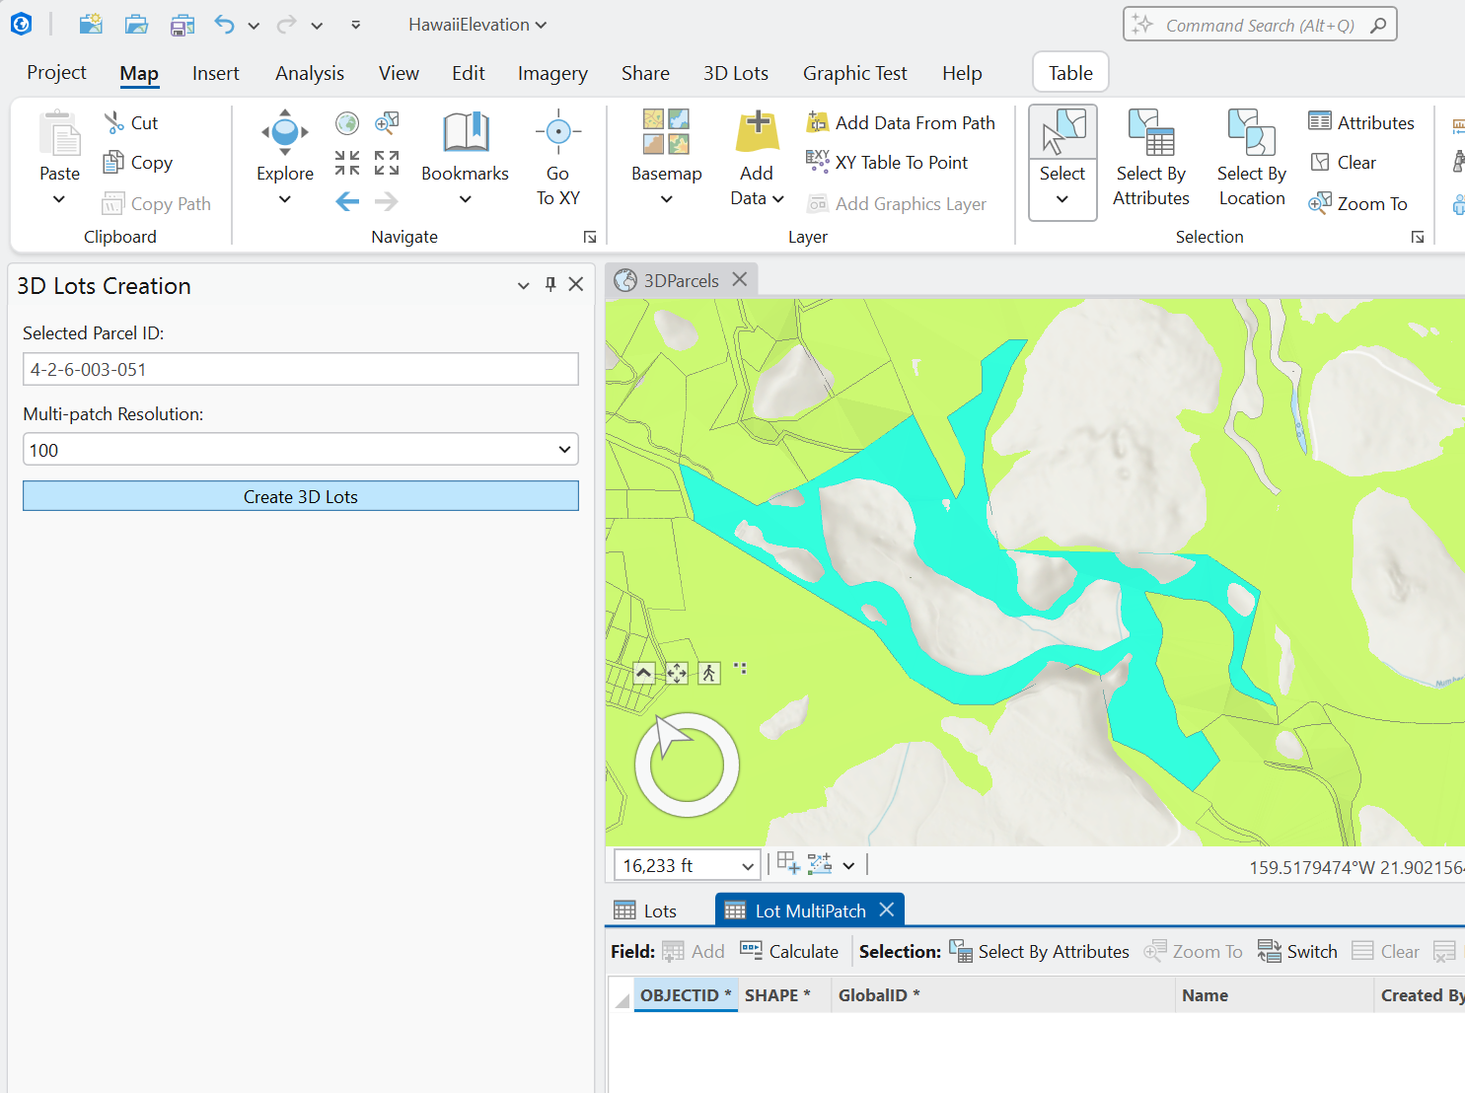Save project using the quick access icon

pos(182,25)
